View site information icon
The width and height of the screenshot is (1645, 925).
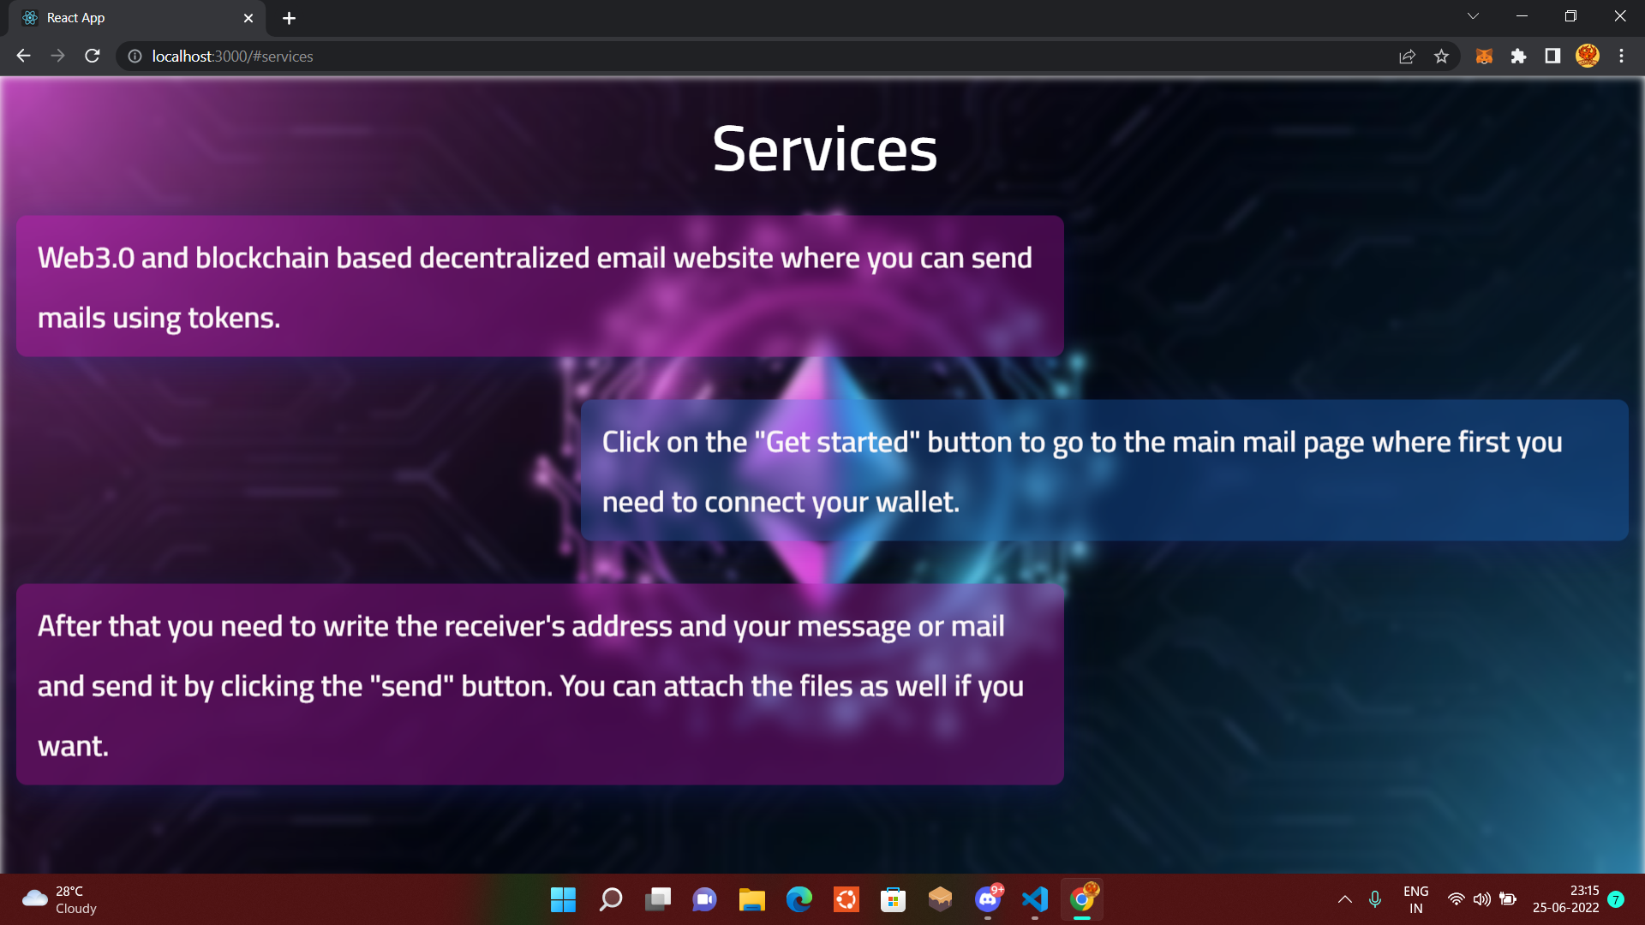(135, 57)
